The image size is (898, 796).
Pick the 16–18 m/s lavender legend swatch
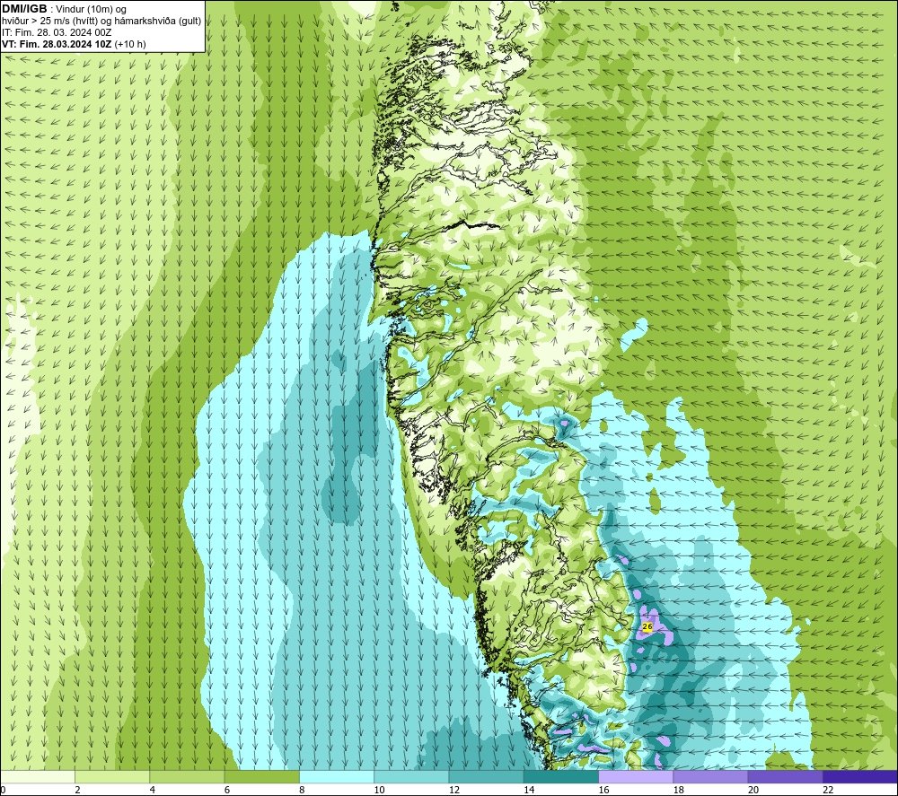(x=636, y=776)
